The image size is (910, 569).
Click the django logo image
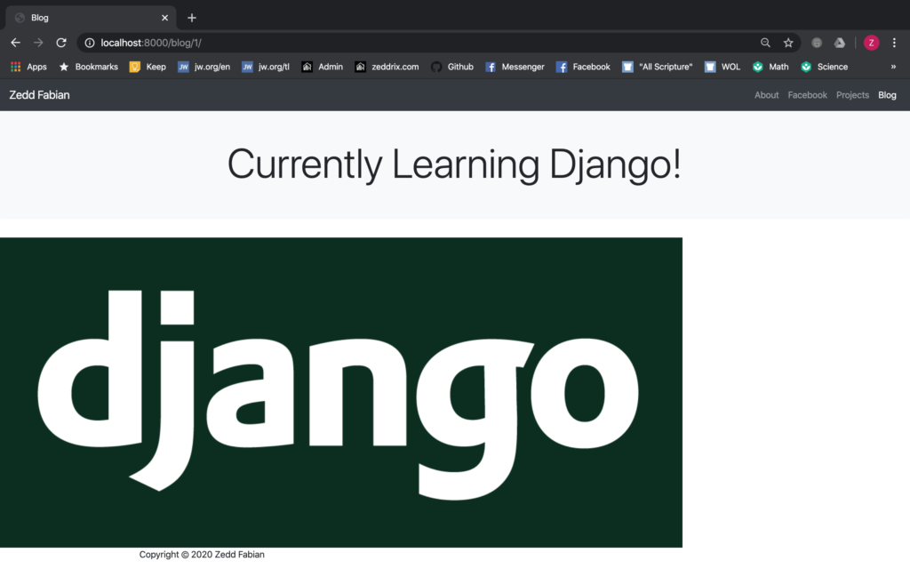[341, 392]
